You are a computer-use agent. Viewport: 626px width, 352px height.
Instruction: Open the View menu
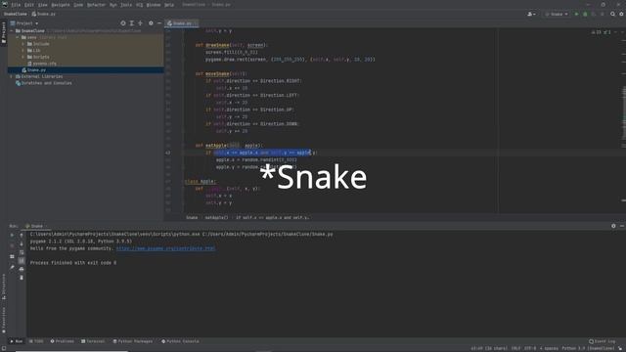43,5
